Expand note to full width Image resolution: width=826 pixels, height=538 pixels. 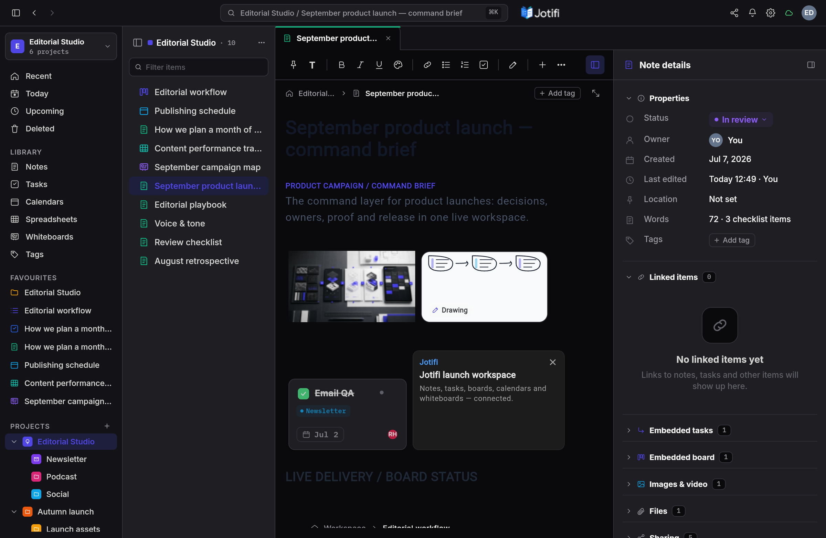point(595,93)
